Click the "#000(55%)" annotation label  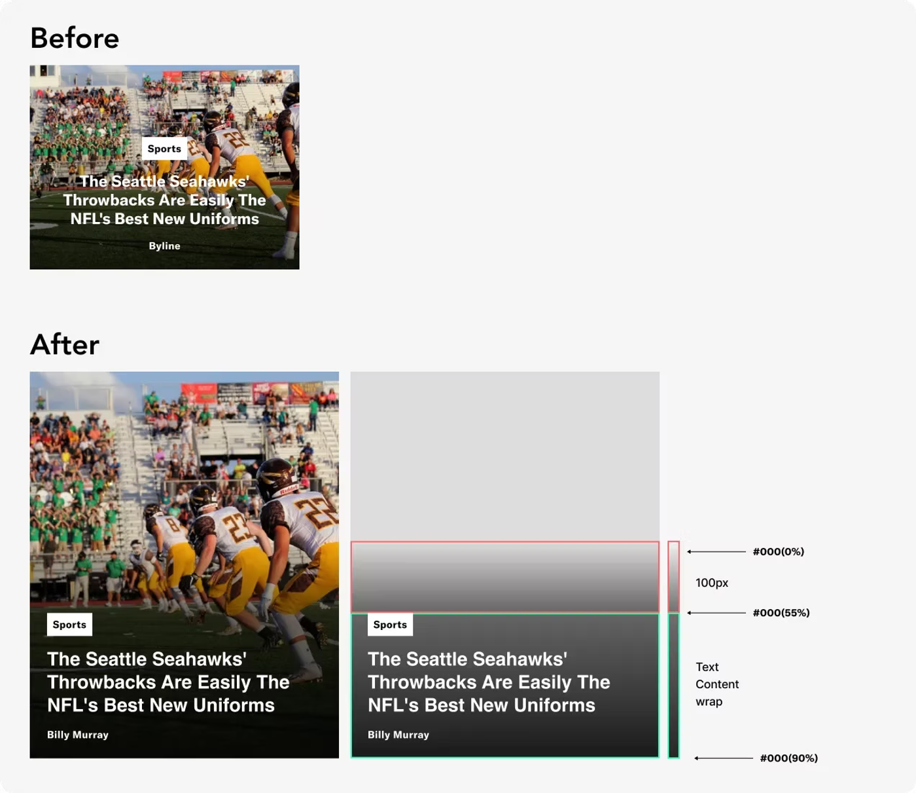click(x=781, y=613)
